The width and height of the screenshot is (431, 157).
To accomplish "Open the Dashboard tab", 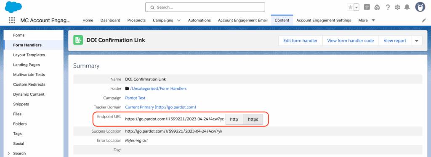I will (x=110, y=20).
